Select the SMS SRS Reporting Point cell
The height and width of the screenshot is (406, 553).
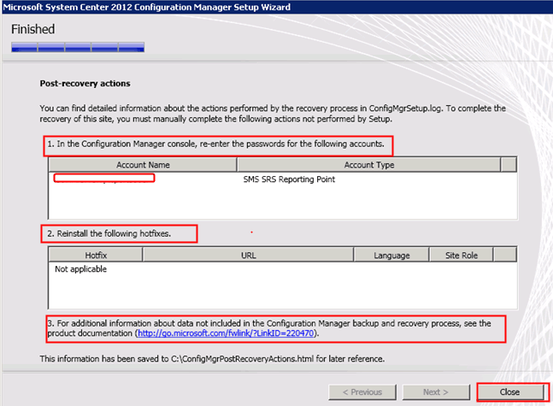(289, 179)
